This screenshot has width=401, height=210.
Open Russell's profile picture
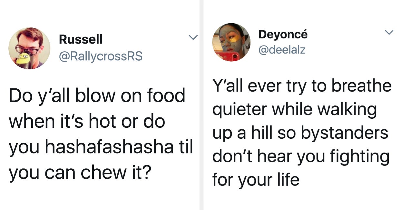29,48
